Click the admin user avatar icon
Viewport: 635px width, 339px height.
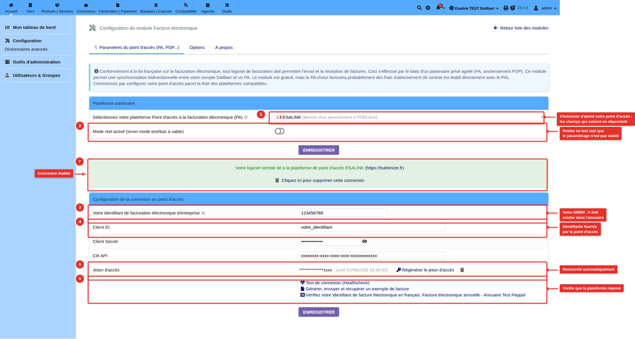536,8
